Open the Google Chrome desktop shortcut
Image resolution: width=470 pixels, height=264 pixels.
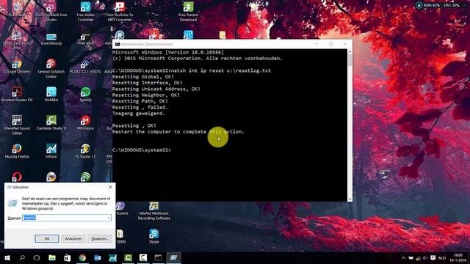point(17,67)
